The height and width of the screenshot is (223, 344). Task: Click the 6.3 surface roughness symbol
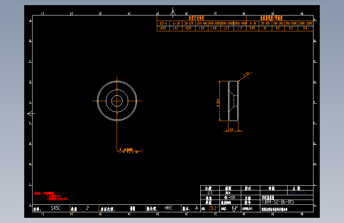[234, 208]
